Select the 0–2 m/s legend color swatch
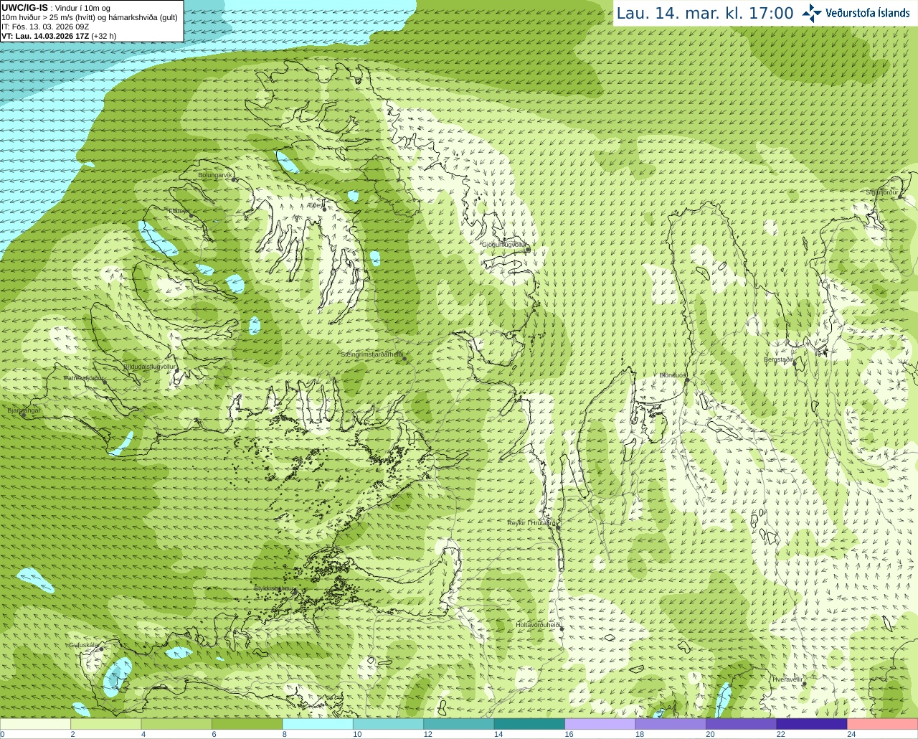Viewport: 918px width, 739px height. 35,724
